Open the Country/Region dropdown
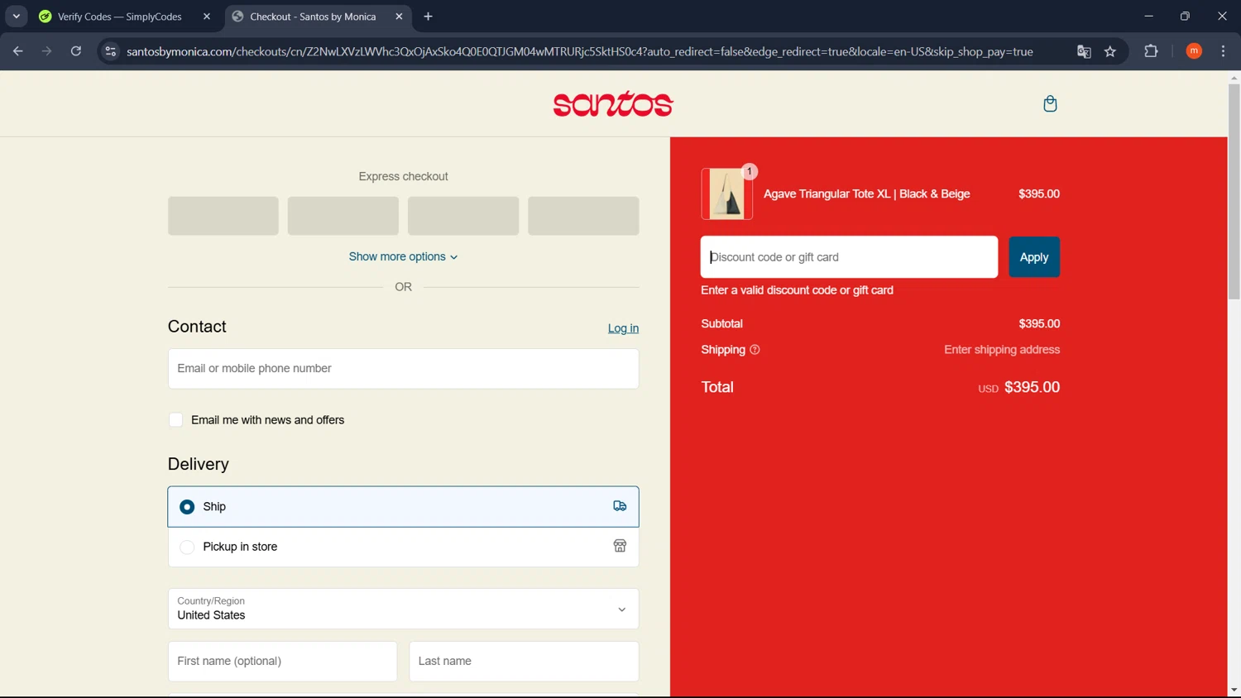 click(403, 609)
